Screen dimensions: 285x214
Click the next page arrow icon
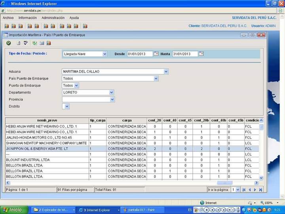255,190
